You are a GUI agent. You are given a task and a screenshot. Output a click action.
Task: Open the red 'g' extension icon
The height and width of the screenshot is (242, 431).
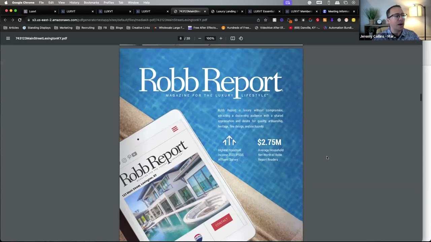[x=318, y=20]
